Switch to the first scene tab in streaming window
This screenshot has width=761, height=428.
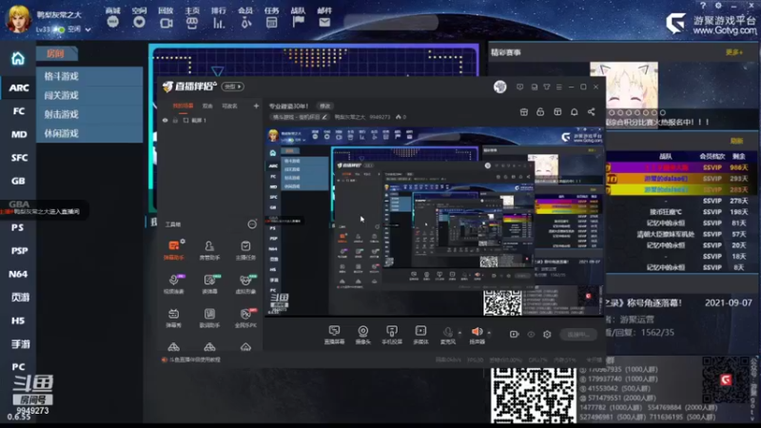pyautogui.click(x=183, y=106)
